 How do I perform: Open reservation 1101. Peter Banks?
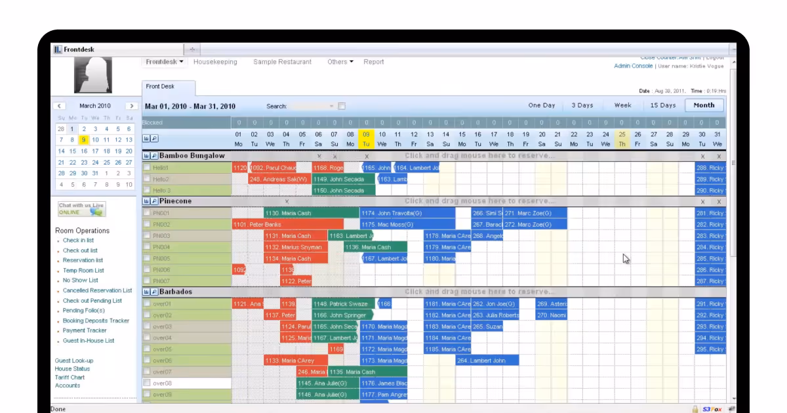tap(288, 224)
